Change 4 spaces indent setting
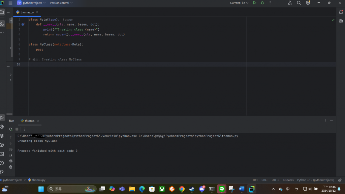 click(x=288, y=180)
